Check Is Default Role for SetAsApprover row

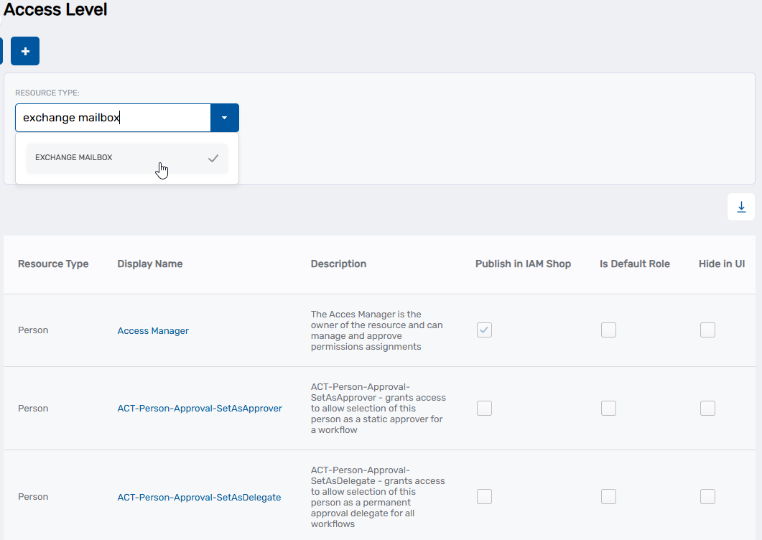(608, 408)
